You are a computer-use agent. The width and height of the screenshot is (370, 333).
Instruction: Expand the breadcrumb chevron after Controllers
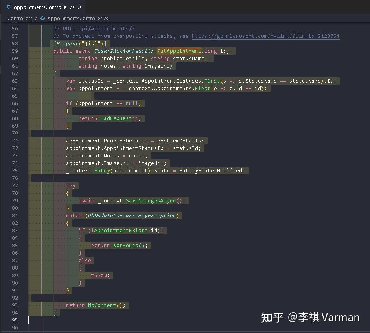(36, 18)
